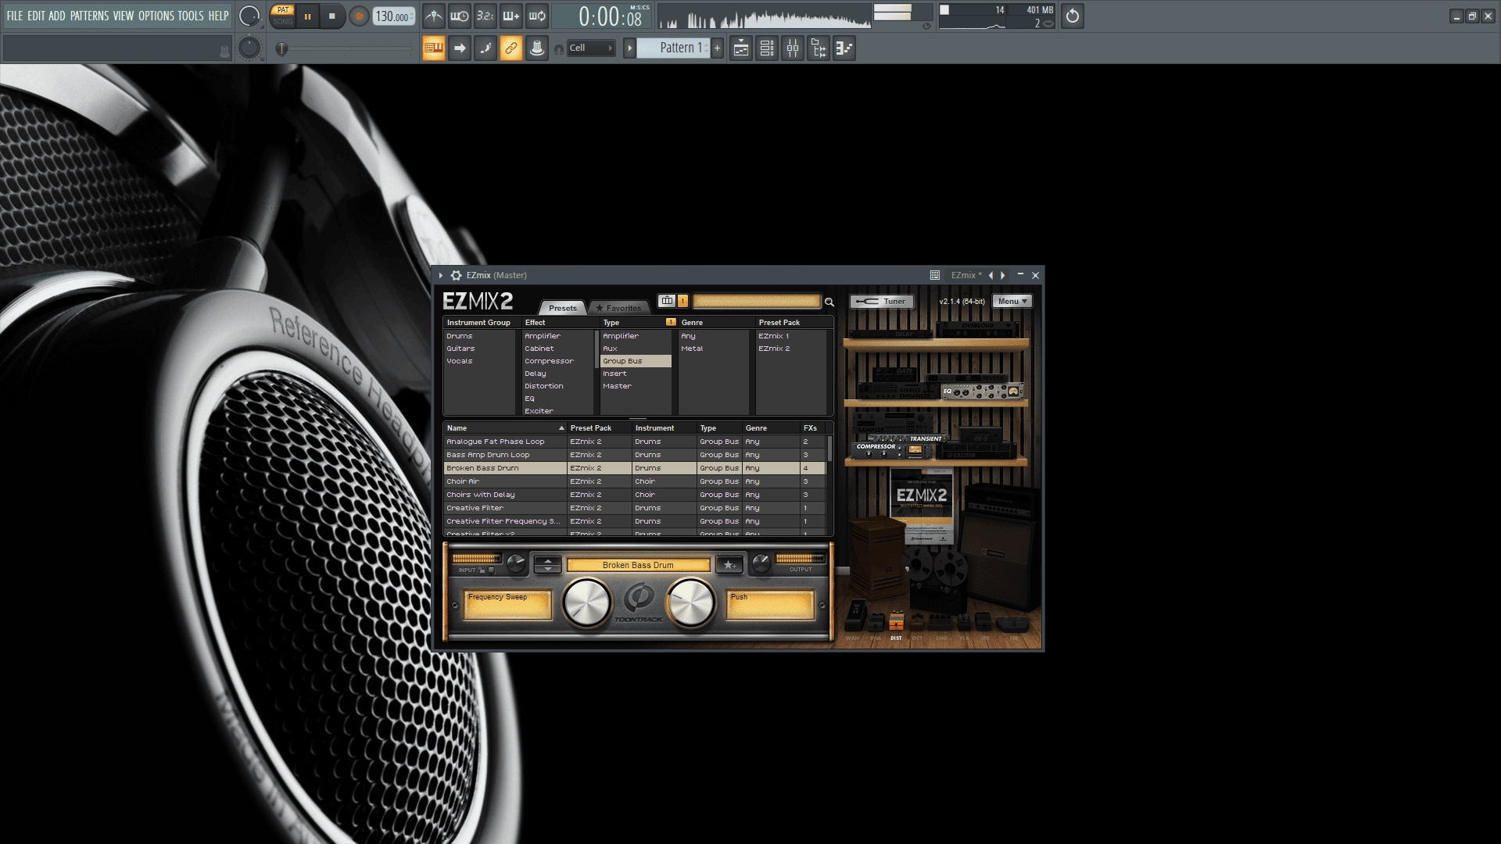
Task: Click the filter columns icon beside search
Action: [667, 301]
